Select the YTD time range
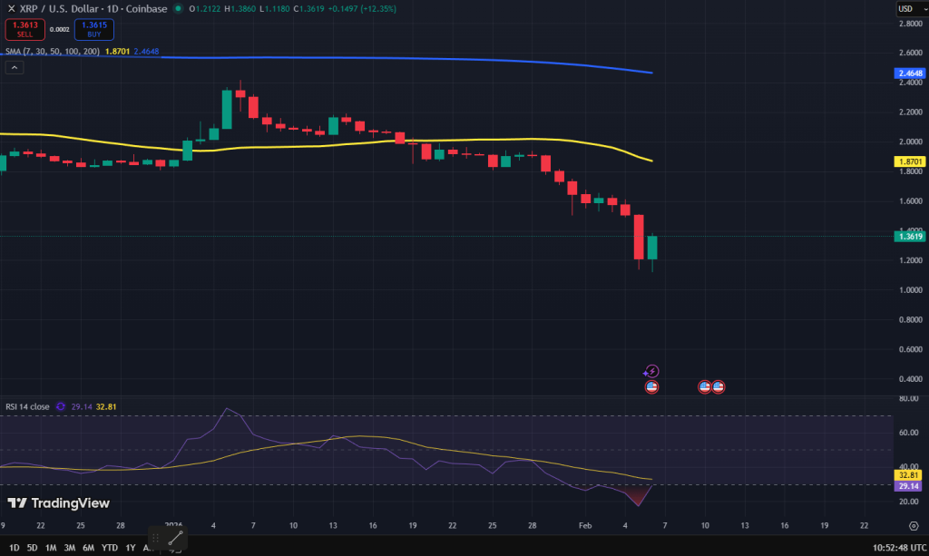This screenshot has height=556, width=929. (110, 548)
